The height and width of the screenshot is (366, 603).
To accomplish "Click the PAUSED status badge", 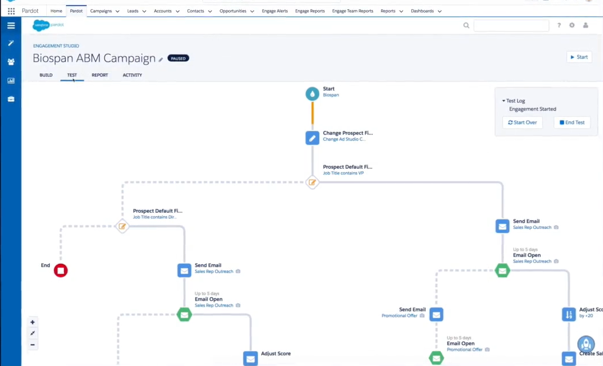I will [x=178, y=58].
